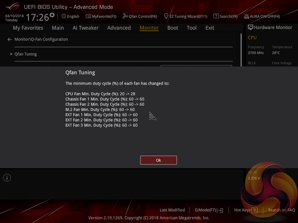The width and height of the screenshot is (298, 223).
Task: Click the EzMode exit arrow icon
Action: click(220, 210)
